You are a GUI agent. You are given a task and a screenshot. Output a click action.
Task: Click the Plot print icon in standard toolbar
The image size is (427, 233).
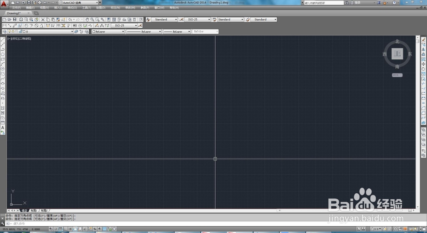[x=21, y=20]
